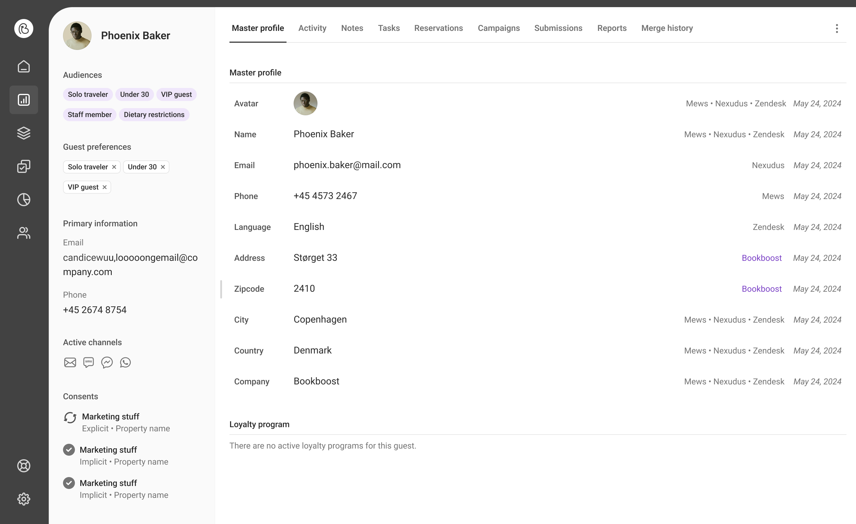Click the Bookboost link in the Address row
The image size is (856, 524).
tap(761, 258)
